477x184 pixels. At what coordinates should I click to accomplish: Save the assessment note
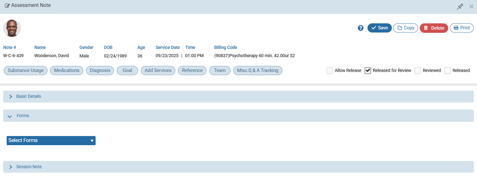[380, 28]
